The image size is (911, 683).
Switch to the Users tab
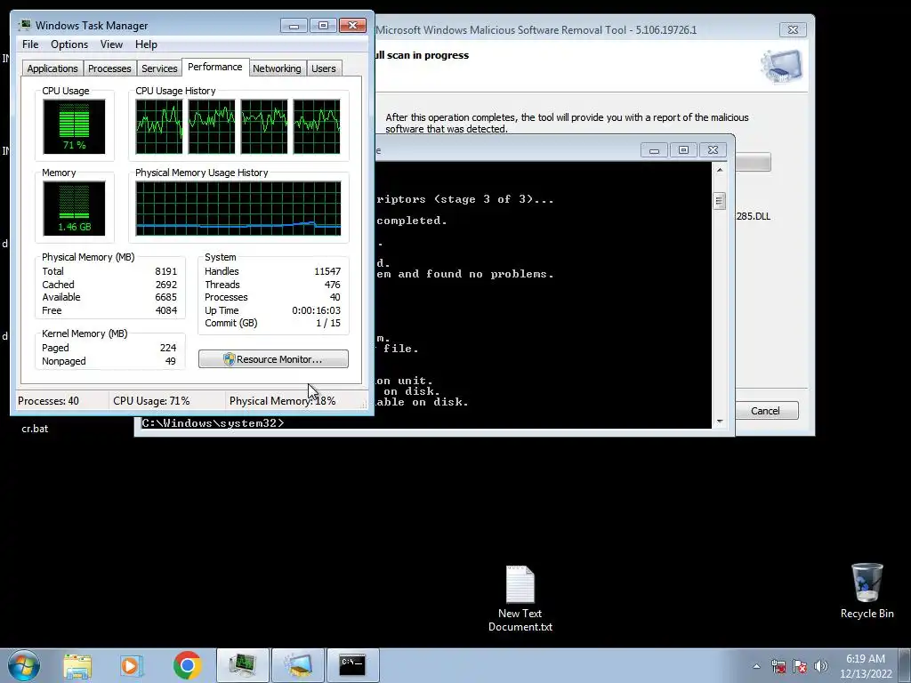(324, 68)
